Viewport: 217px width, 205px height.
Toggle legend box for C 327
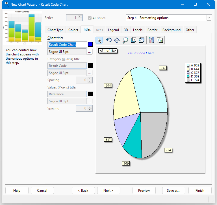[188, 73]
